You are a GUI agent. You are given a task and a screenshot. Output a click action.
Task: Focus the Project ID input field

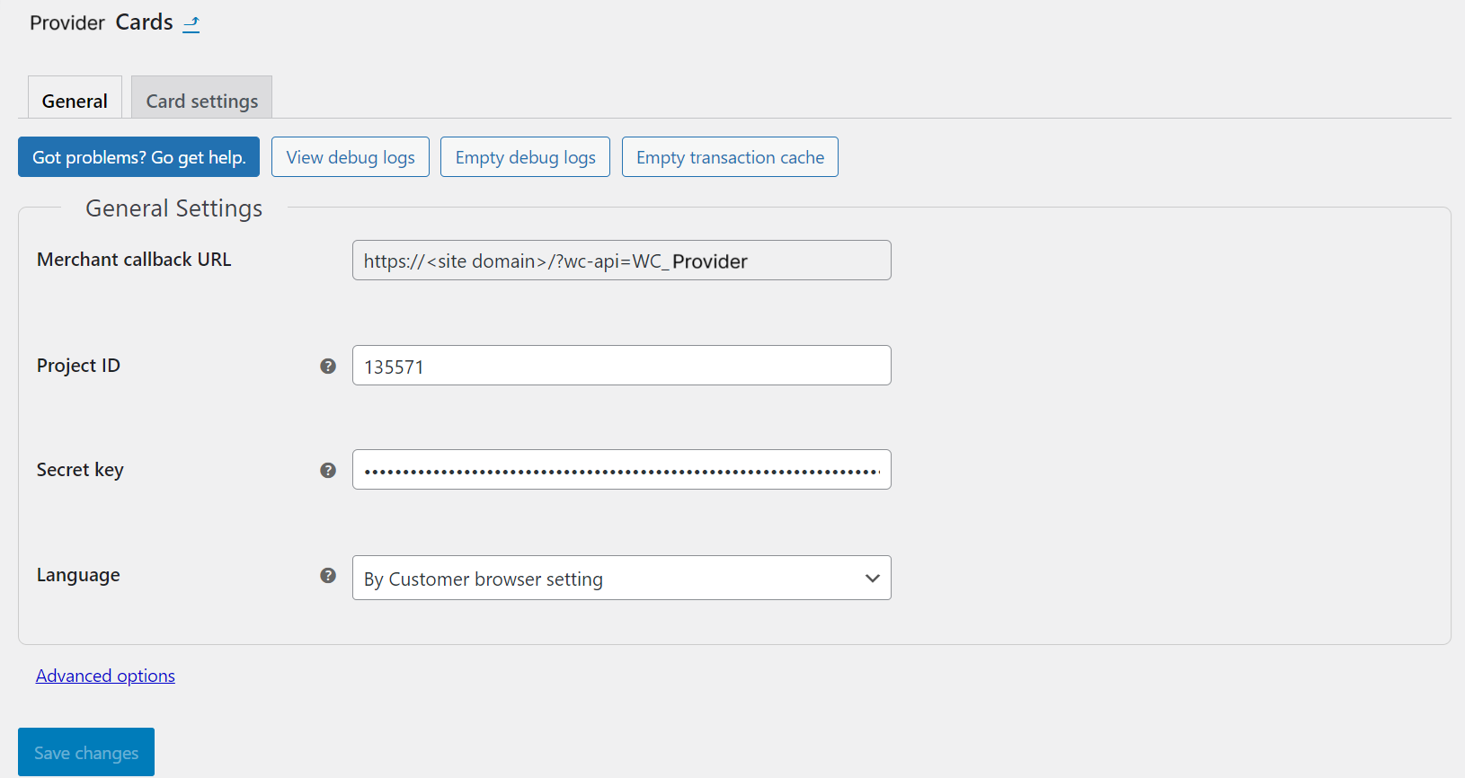tap(621, 366)
